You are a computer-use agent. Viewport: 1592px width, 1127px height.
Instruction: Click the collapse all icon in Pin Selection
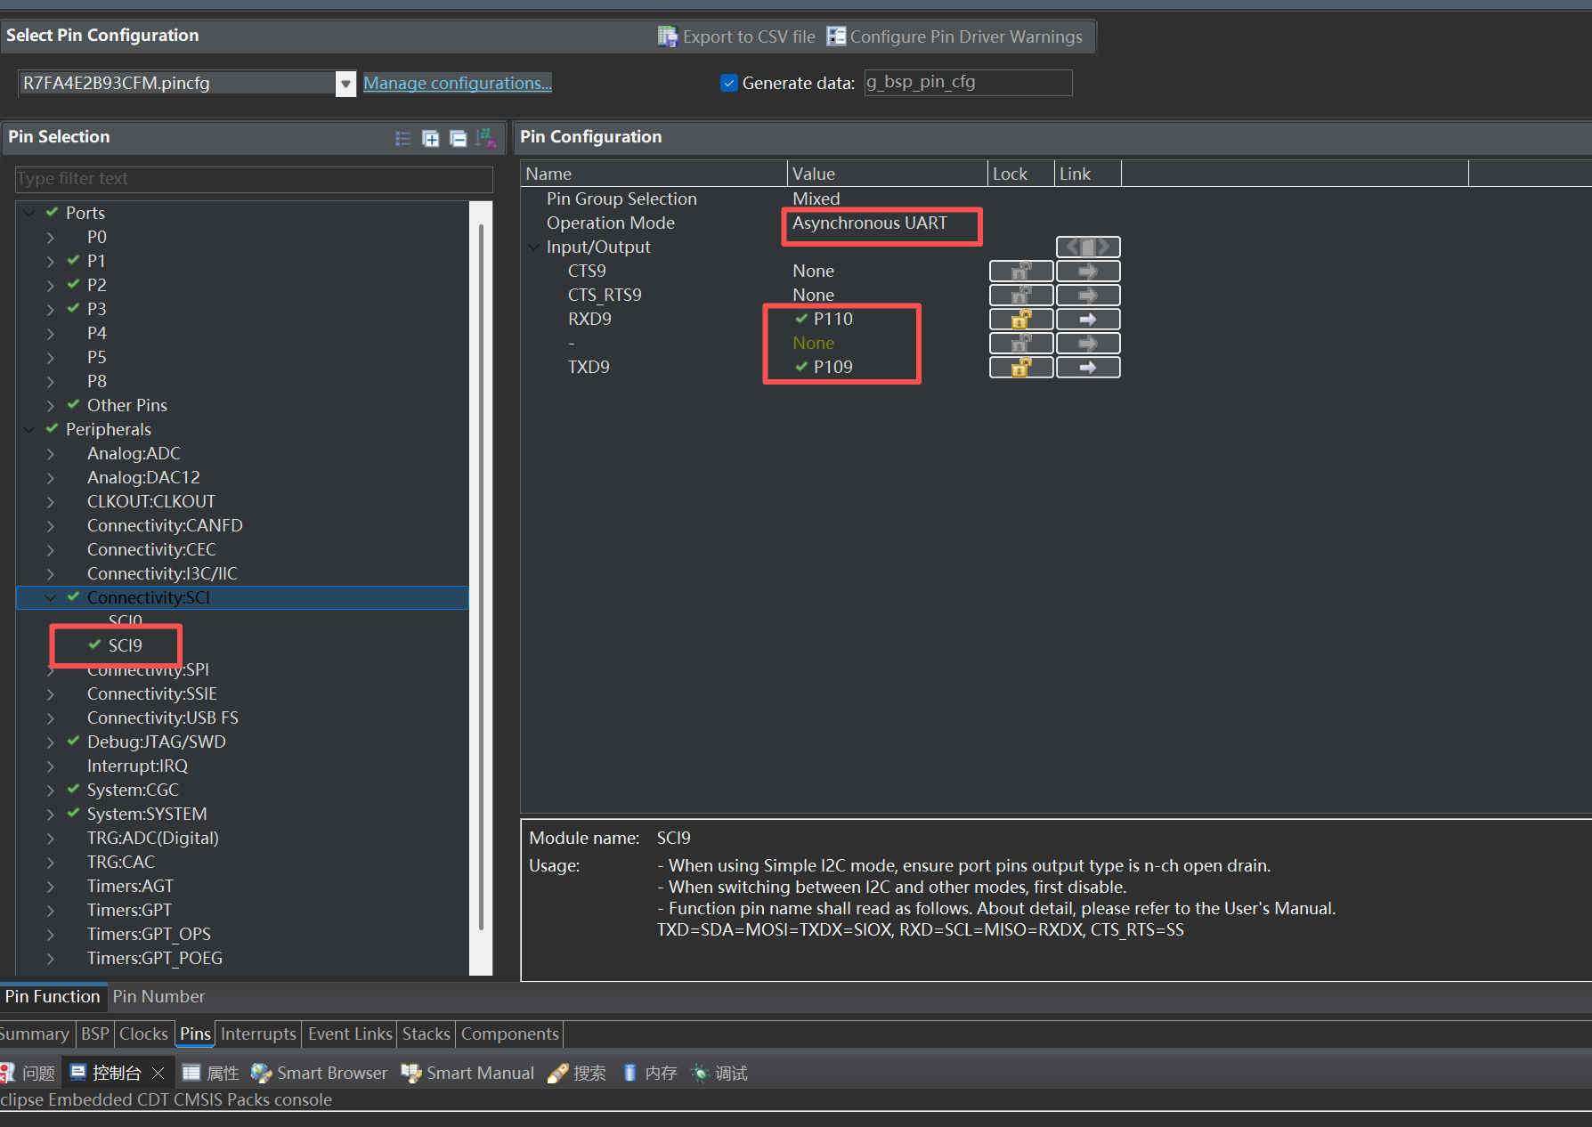click(458, 138)
